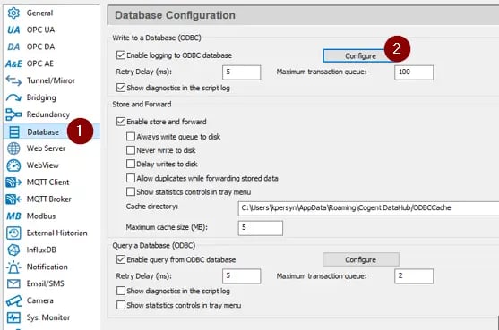Click the Cache directory path field
The image size is (499, 330).
368,208
